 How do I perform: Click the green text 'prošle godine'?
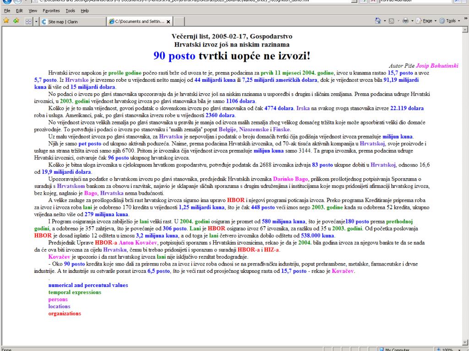click(x=125, y=73)
